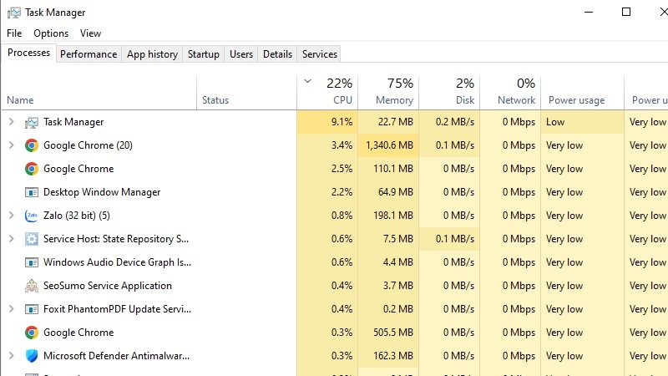Sort processes by Disk column header
The width and height of the screenshot is (668, 376).
click(x=449, y=93)
